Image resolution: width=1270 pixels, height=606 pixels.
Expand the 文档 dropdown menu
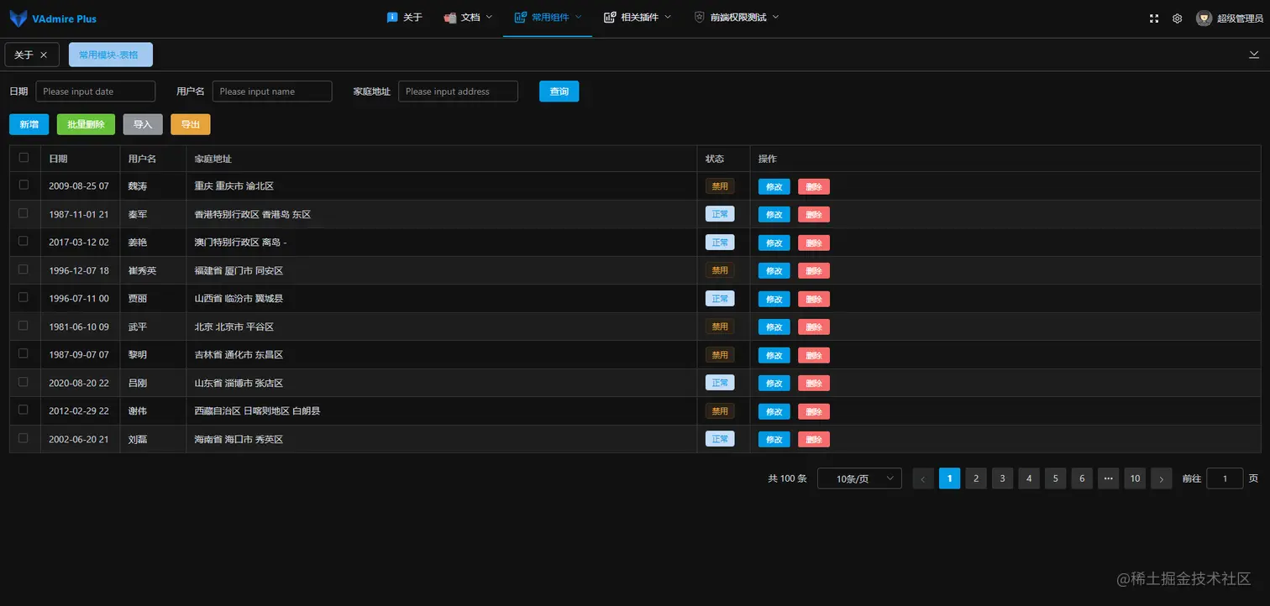tap(490, 17)
